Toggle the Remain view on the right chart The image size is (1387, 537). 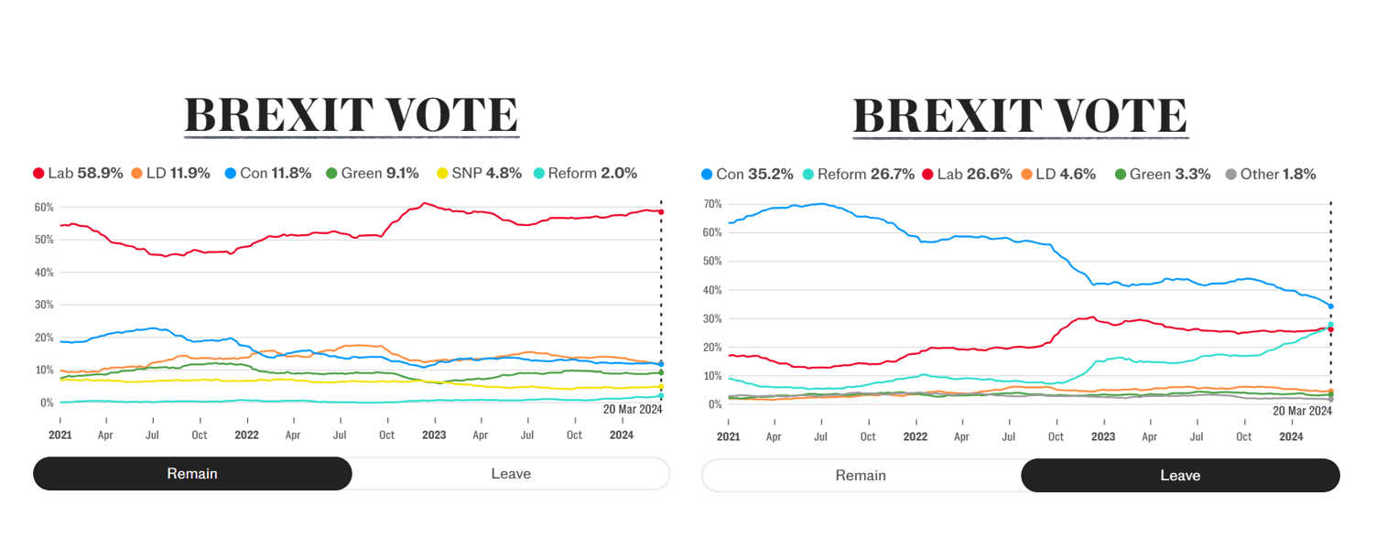[859, 476]
